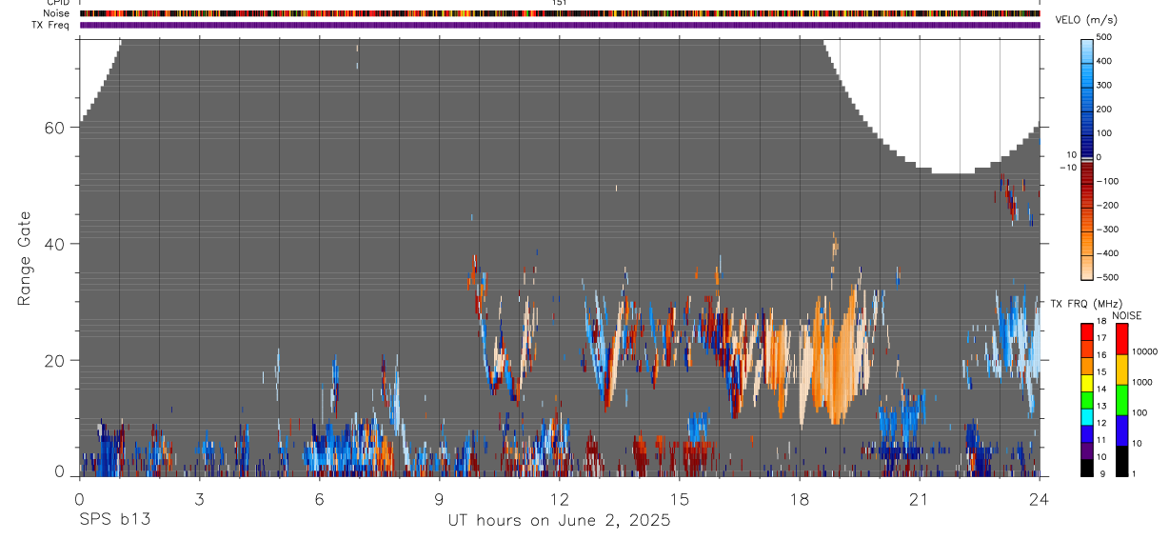The width and height of the screenshot is (1169, 540).
Task: Click the 1000 label on NOISE scale
Action: tap(1142, 382)
